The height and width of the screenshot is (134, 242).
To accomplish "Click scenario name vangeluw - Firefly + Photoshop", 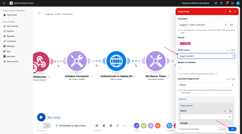I will (59, 14).
